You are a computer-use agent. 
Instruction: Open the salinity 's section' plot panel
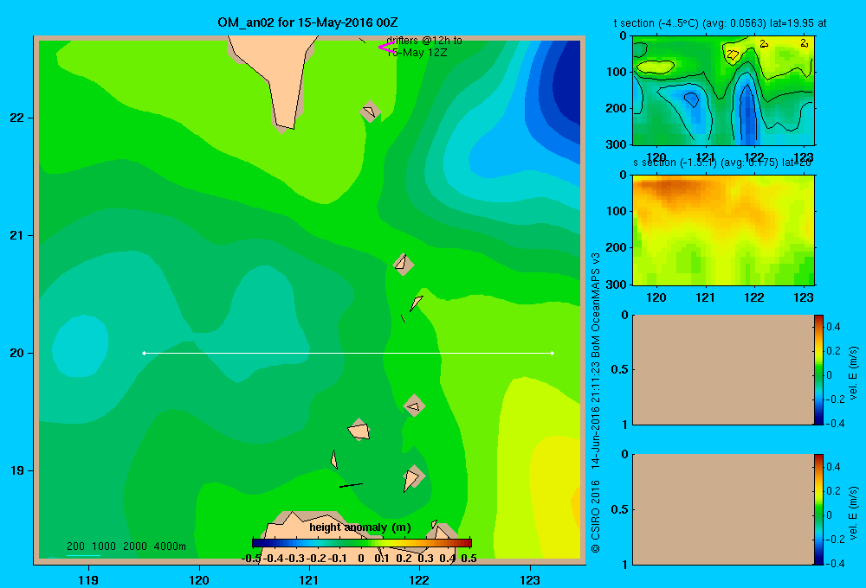click(x=723, y=230)
